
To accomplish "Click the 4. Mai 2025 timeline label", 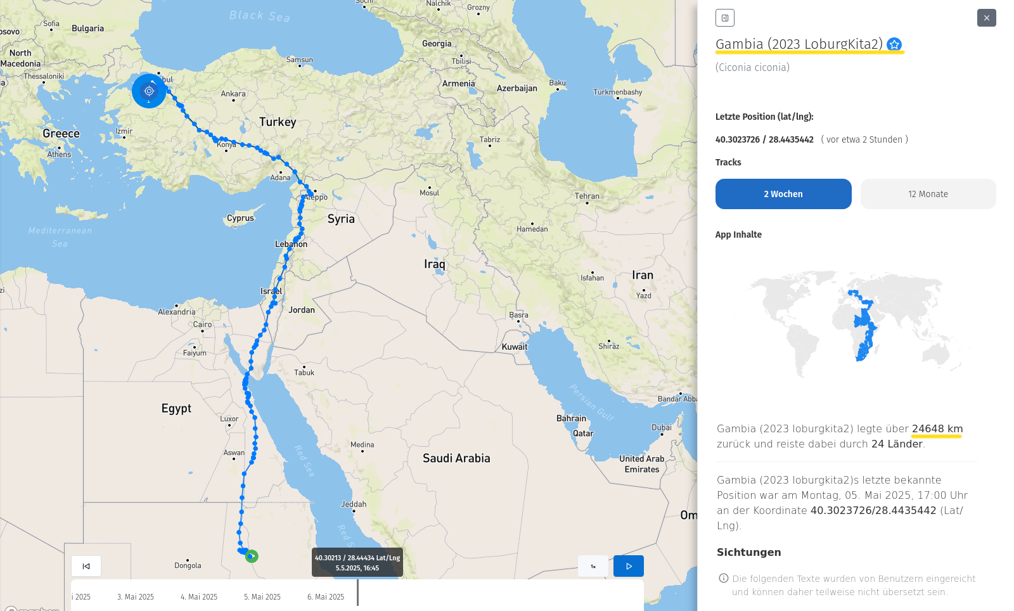I will (x=199, y=597).
